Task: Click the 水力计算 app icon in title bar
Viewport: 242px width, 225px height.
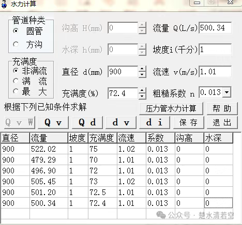Action: tap(4, 4)
